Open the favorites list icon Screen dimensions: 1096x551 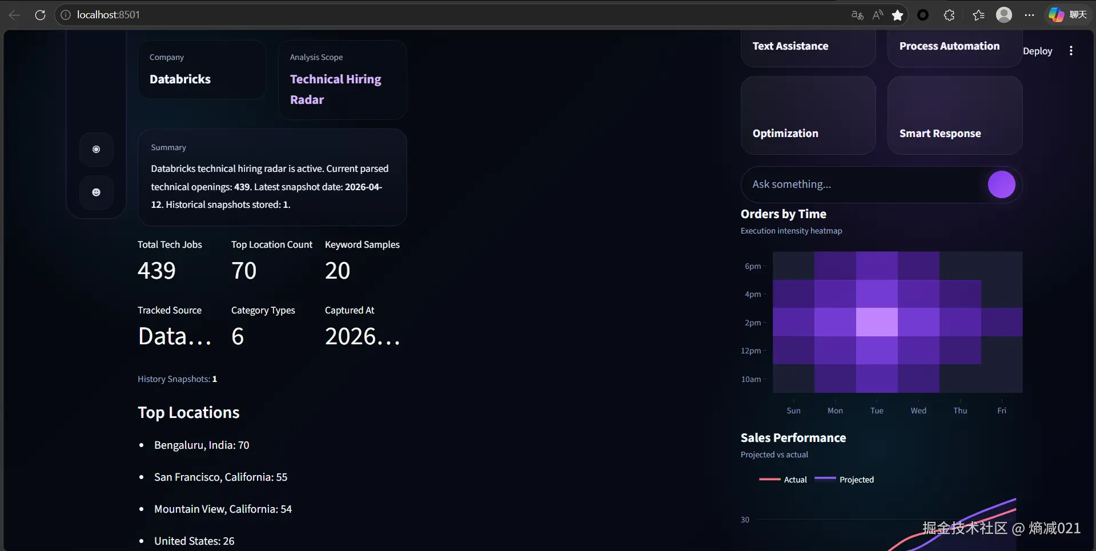pos(978,15)
